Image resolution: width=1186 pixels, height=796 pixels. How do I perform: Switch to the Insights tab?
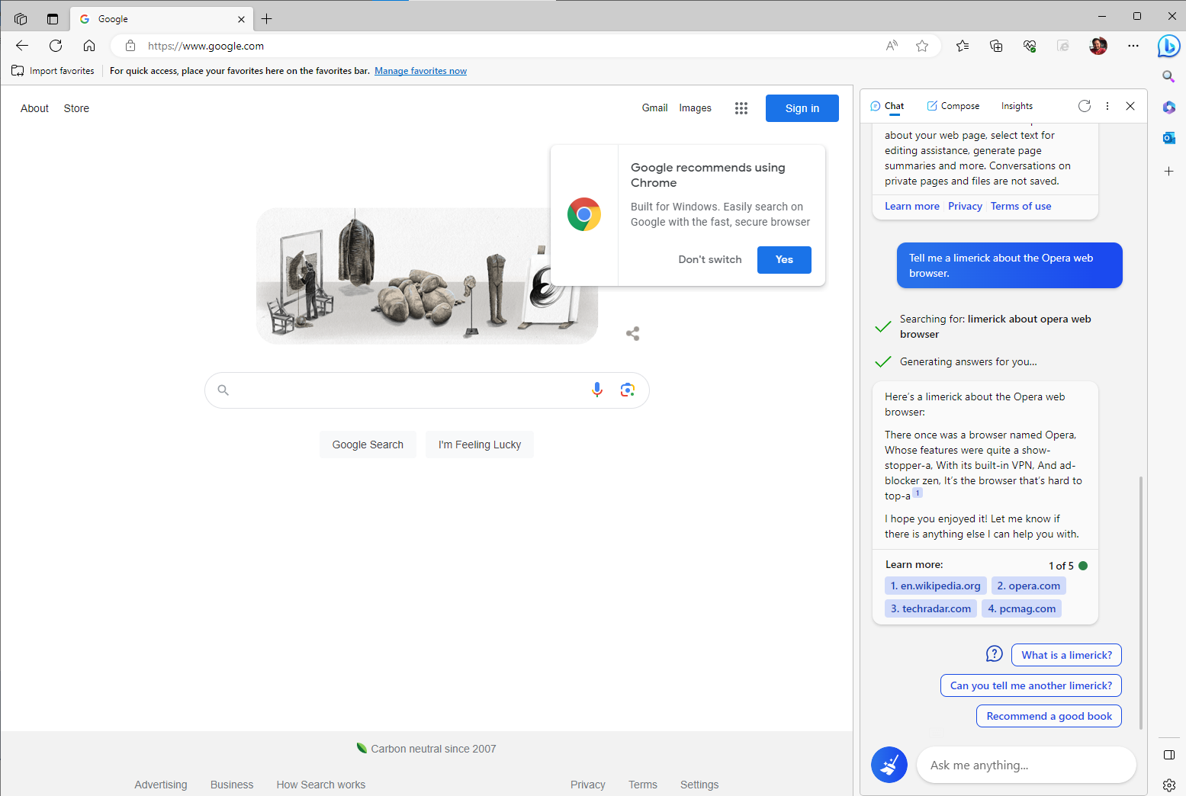(1017, 106)
